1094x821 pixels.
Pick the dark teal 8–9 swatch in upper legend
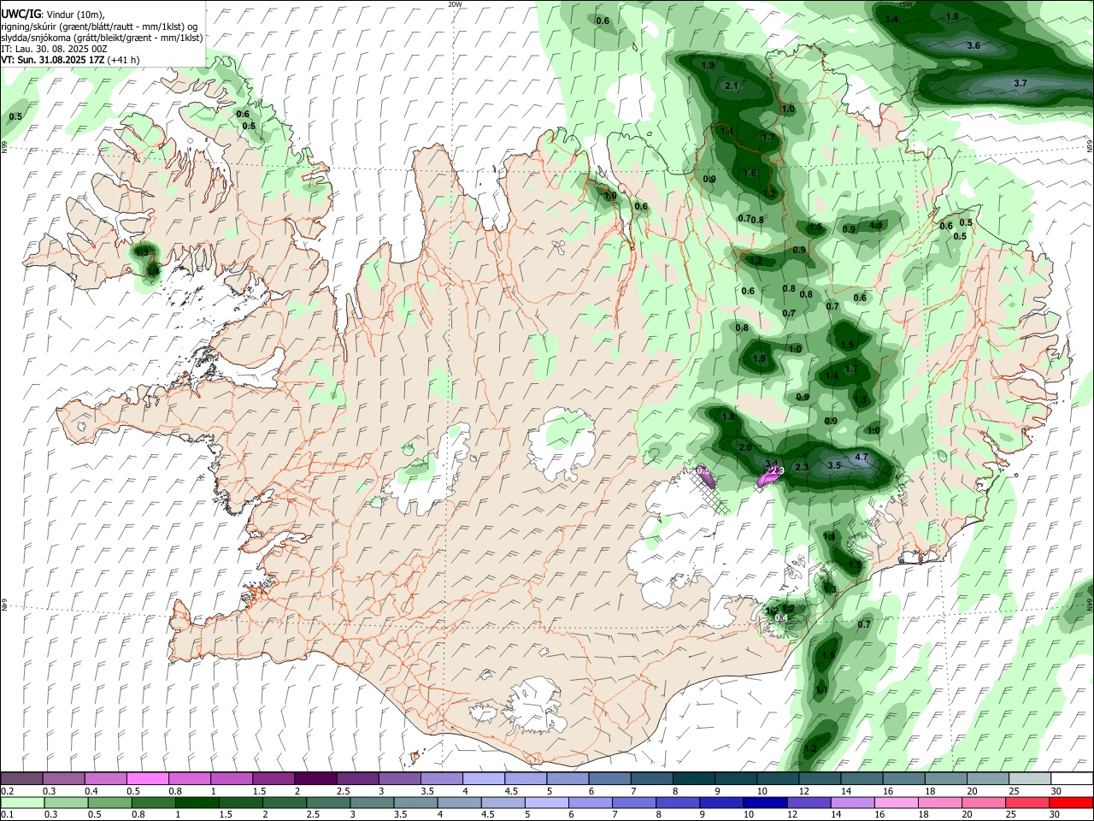pyautogui.click(x=694, y=779)
